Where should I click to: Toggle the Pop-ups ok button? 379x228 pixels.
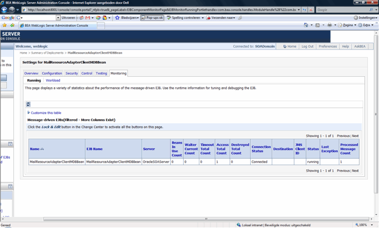tap(152, 17)
